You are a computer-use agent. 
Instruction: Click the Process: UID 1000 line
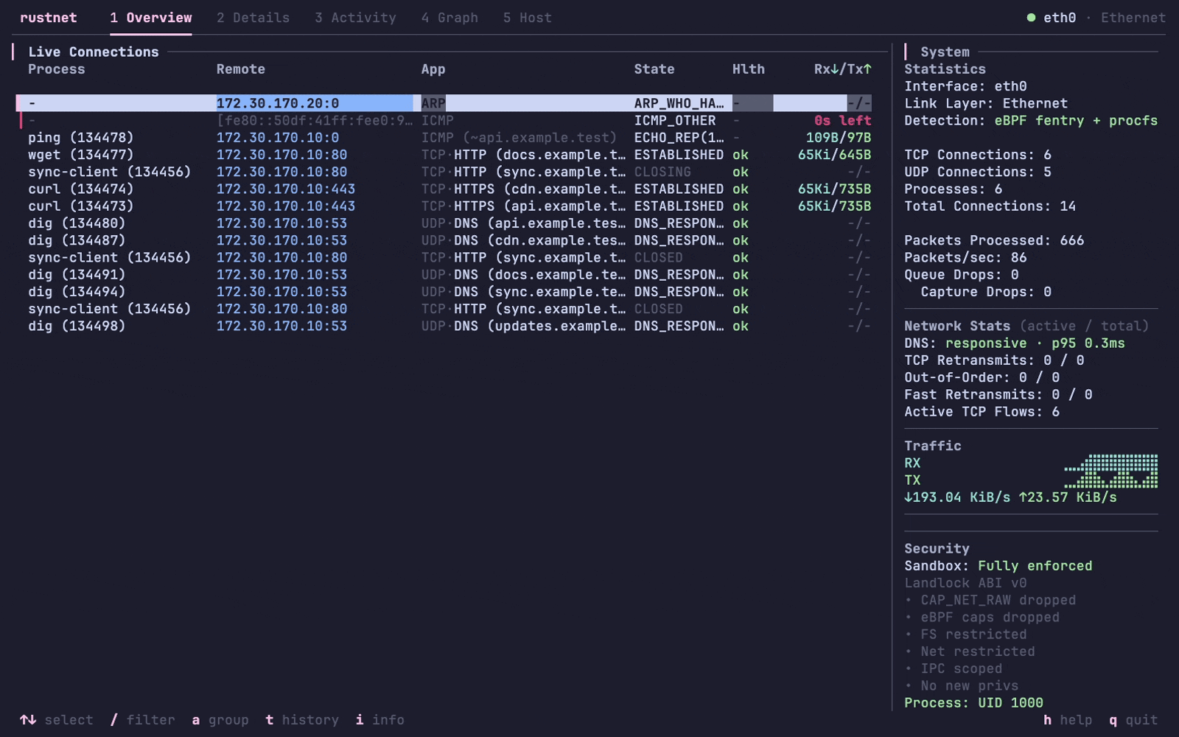click(x=973, y=703)
